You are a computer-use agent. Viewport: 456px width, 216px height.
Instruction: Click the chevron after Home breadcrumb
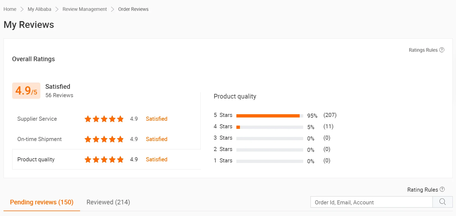22,9
